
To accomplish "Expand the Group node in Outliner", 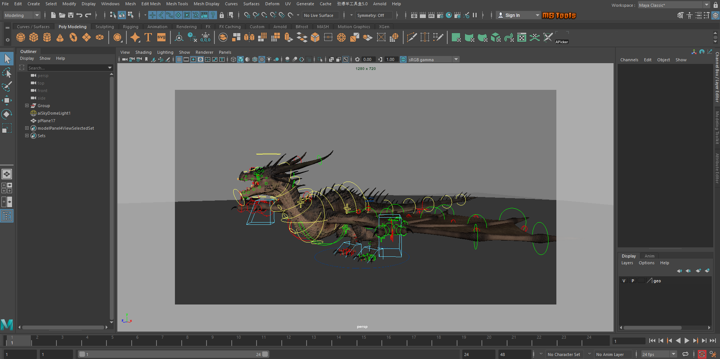I will point(27,106).
